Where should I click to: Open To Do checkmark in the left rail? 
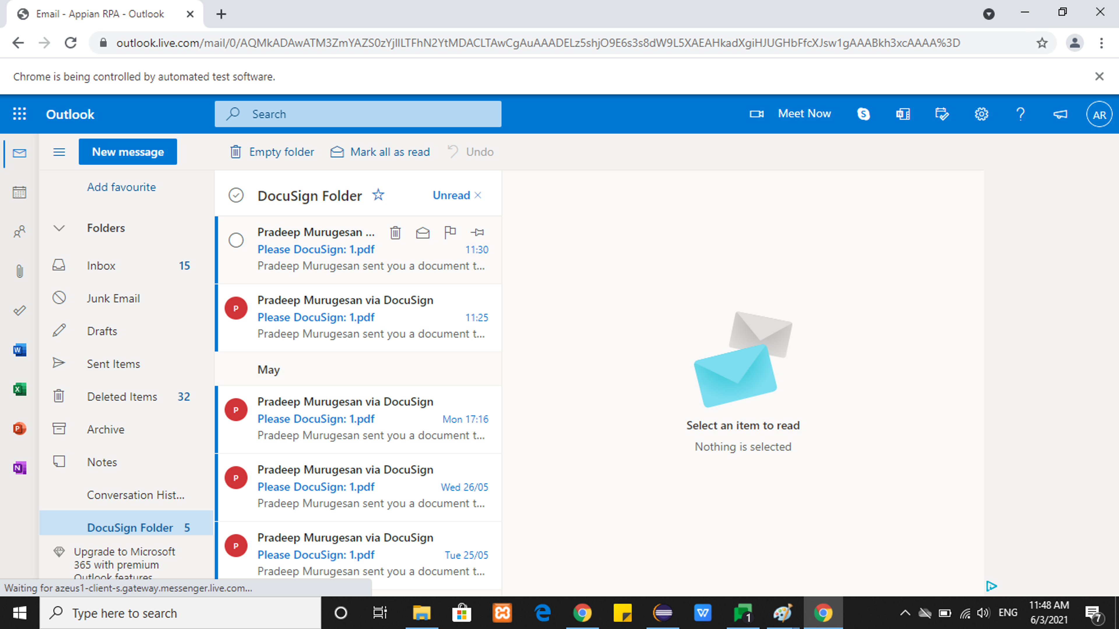(20, 310)
